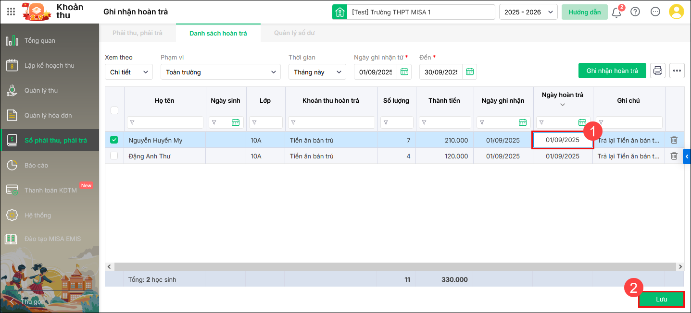Switch to the Phải thu, phải trả tab
The image size is (691, 313).
(138, 33)
